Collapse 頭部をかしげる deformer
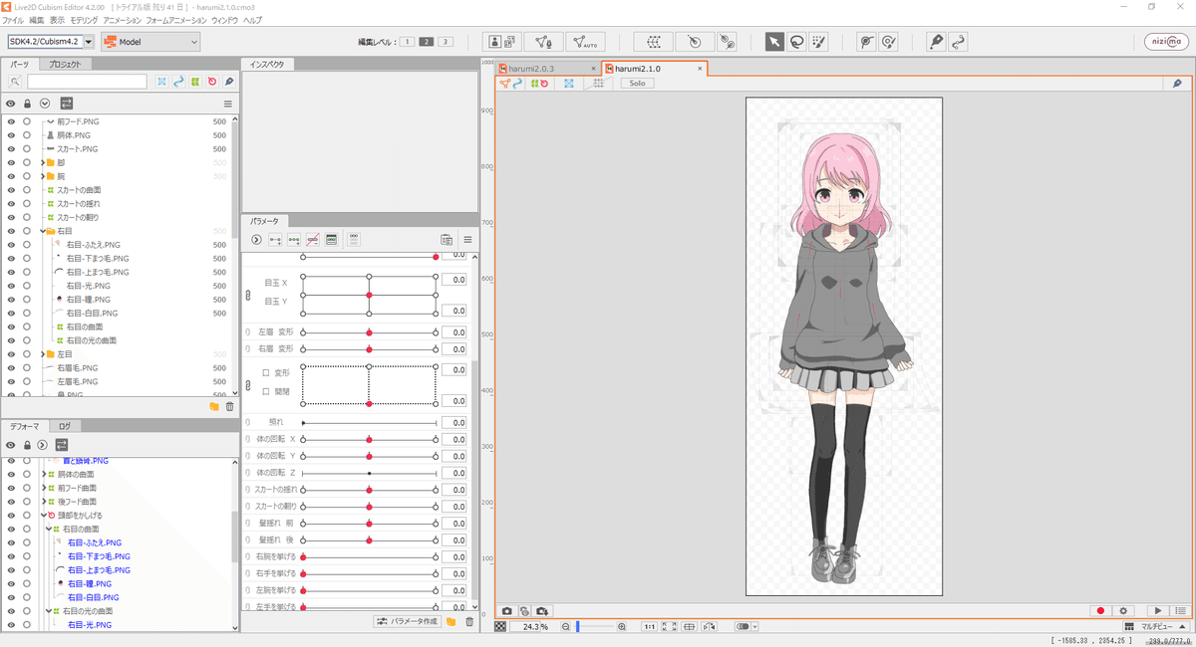Image resolution: width=1196 pixels, height=647 pixels. [x=42, y=516]
